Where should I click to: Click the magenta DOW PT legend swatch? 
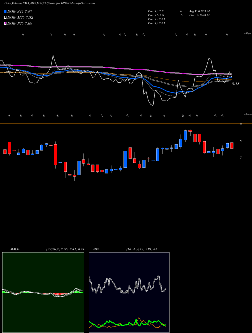[x=5, y=23]
